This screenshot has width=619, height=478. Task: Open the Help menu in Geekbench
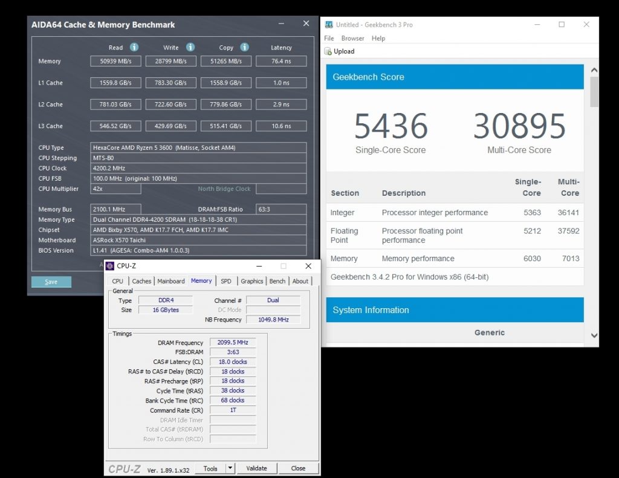tap(378, 38)
